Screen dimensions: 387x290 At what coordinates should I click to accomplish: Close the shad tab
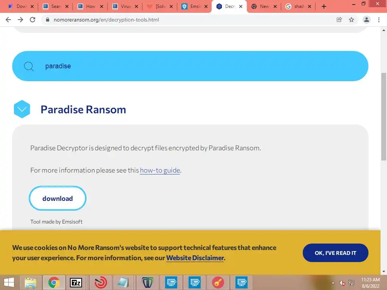[x=310, y=6]
